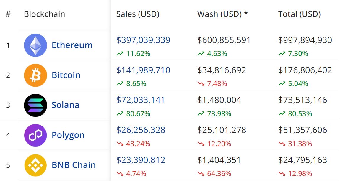
Task: Click the yellow BNB Chain logo icon
Action: coord(35,165)
